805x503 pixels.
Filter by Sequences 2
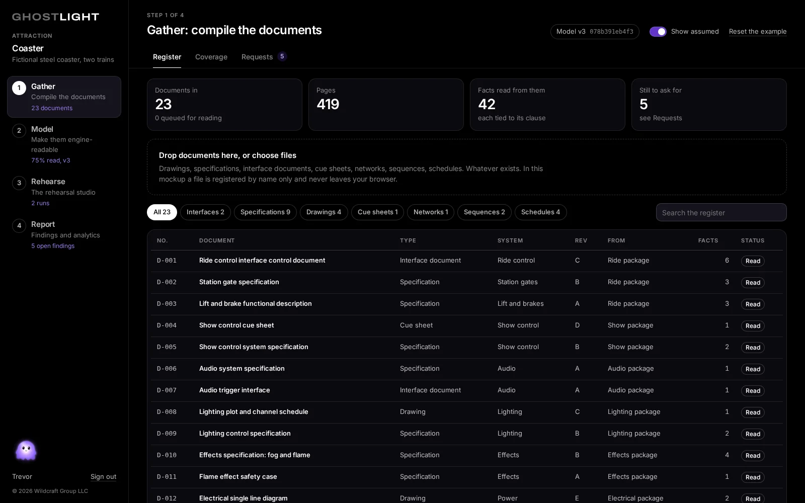(x=485, y=212)
